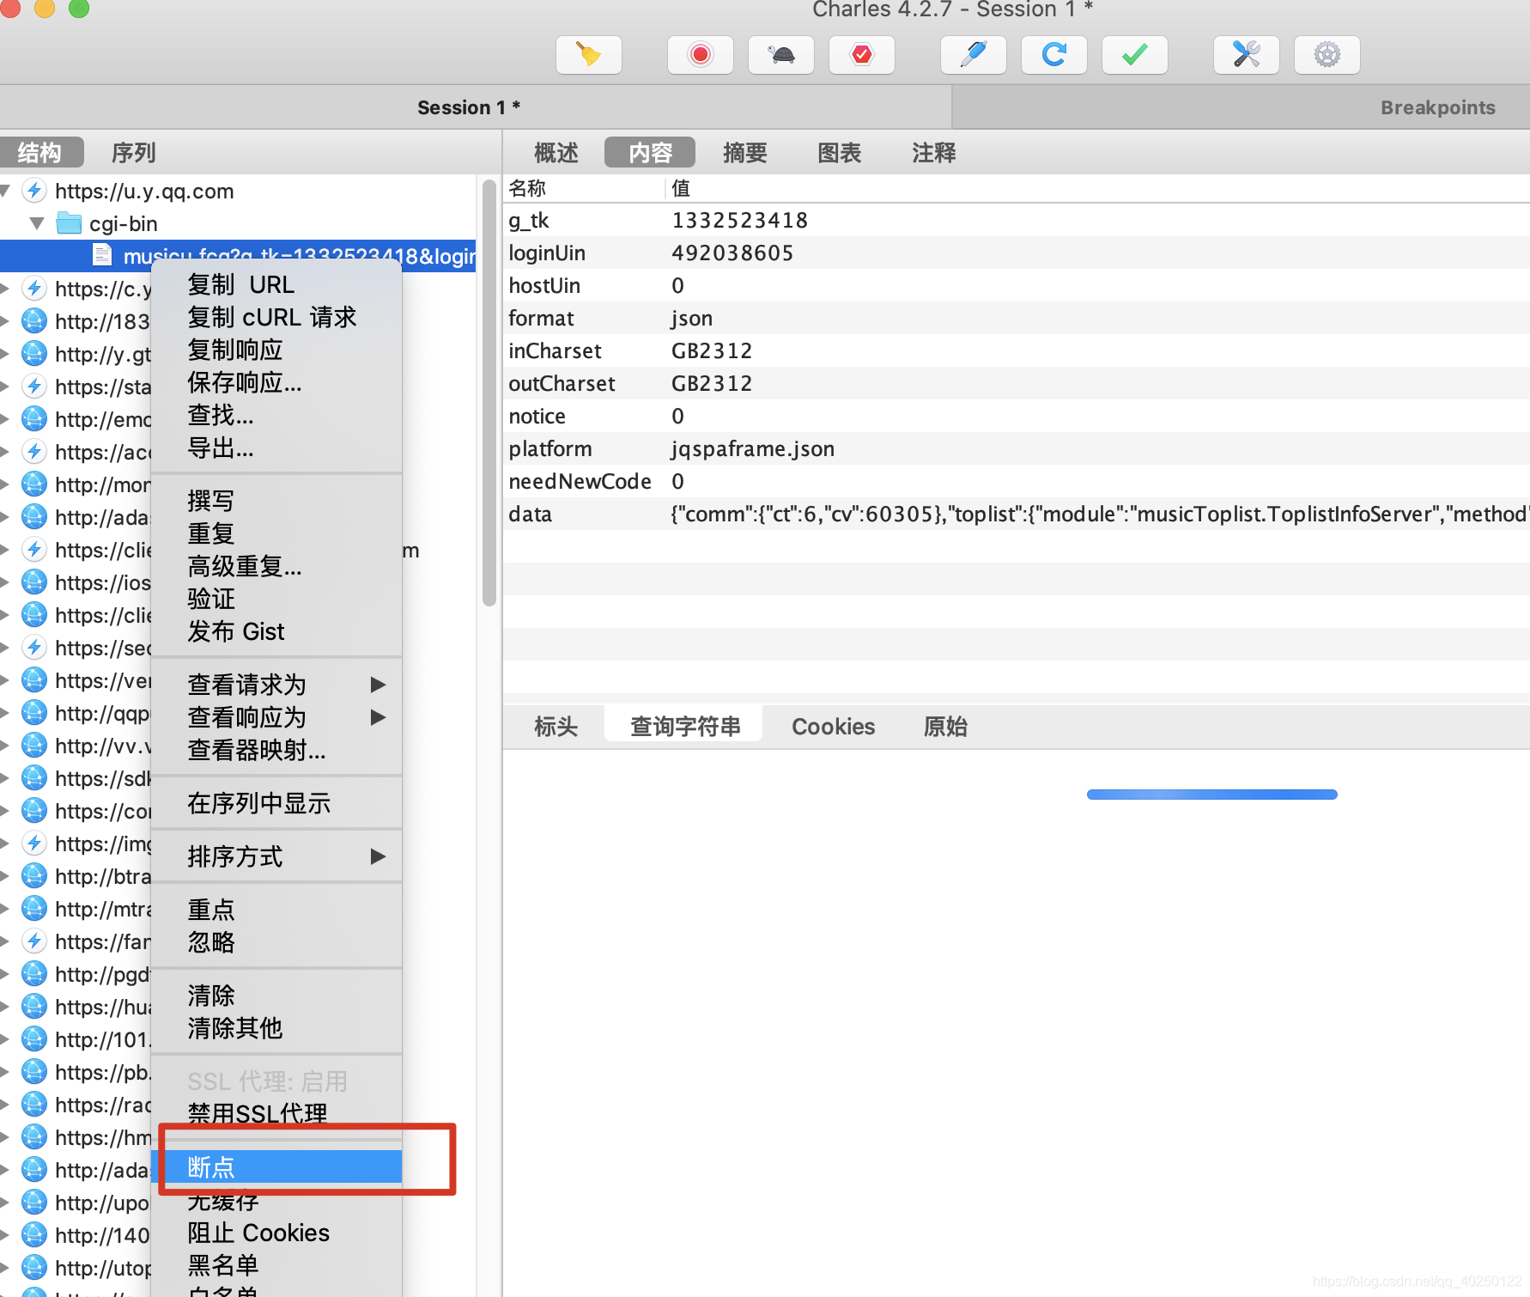The width and height of the screenshot is (1530, 1297).
Task: Toggle the red record button
Action: [x=701, y=55]
